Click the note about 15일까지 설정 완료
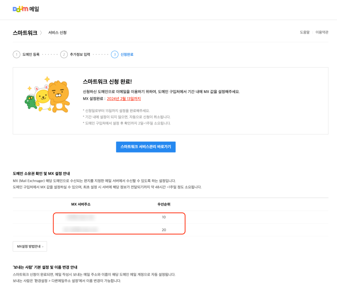The width and height of the screenshot is (337, 286). [x=116, y=111]
